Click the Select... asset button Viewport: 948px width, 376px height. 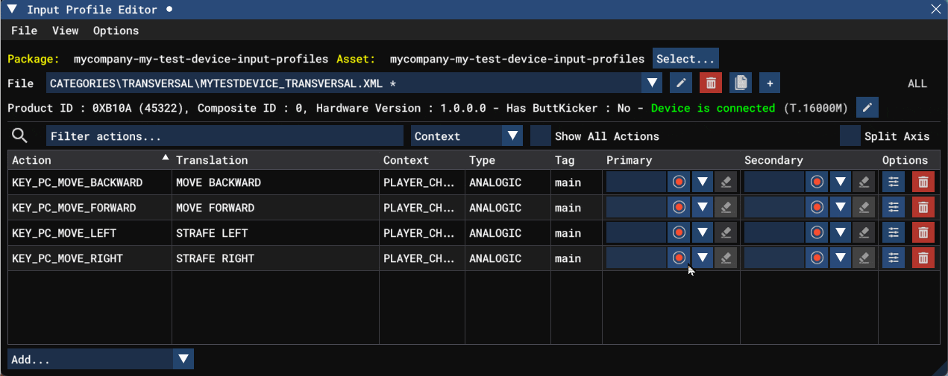(685, 59)
